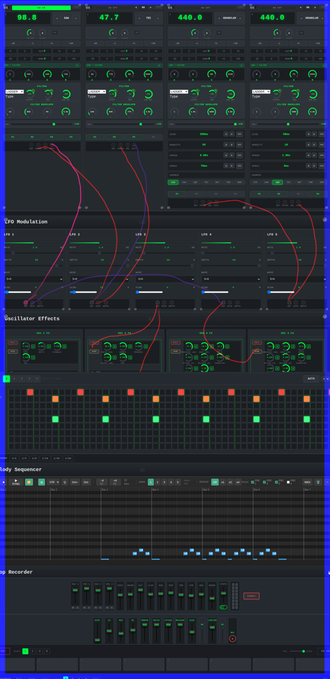Uncheck the OSC 1 voices checkbox
This screenshot has width=330, height=679.
tap(252, 482)
